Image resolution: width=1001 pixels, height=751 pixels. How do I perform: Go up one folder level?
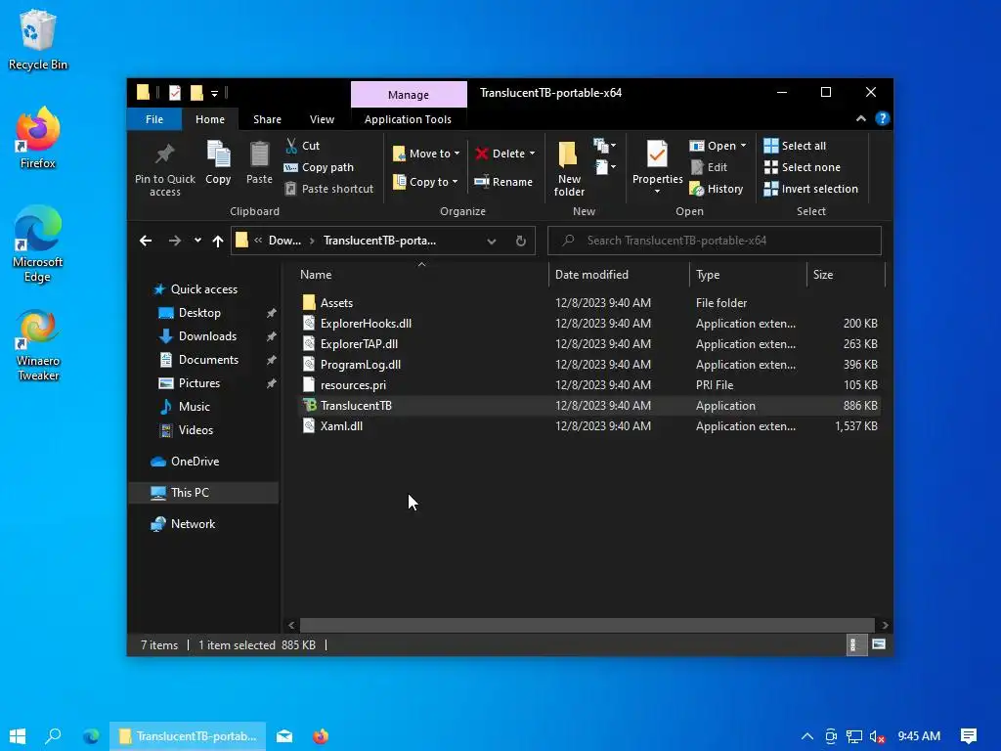[218, 241]
